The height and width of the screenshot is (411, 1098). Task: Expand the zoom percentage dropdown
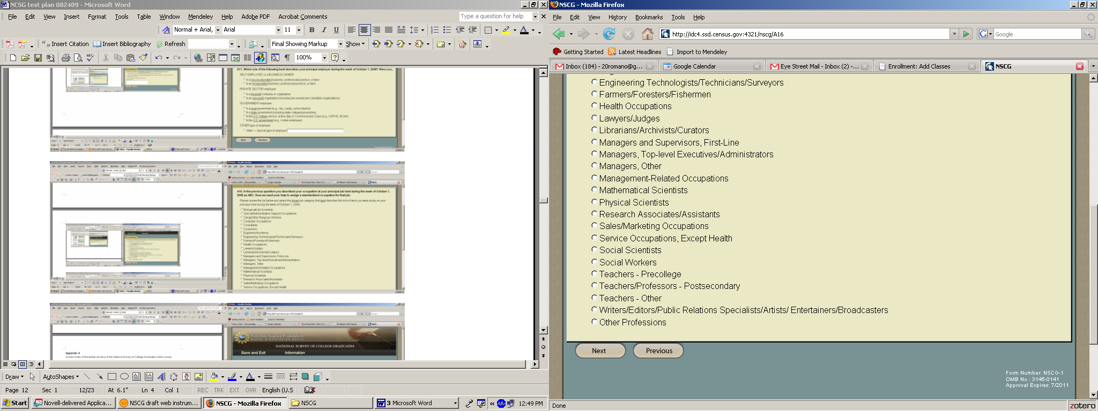tap(324, 58)
